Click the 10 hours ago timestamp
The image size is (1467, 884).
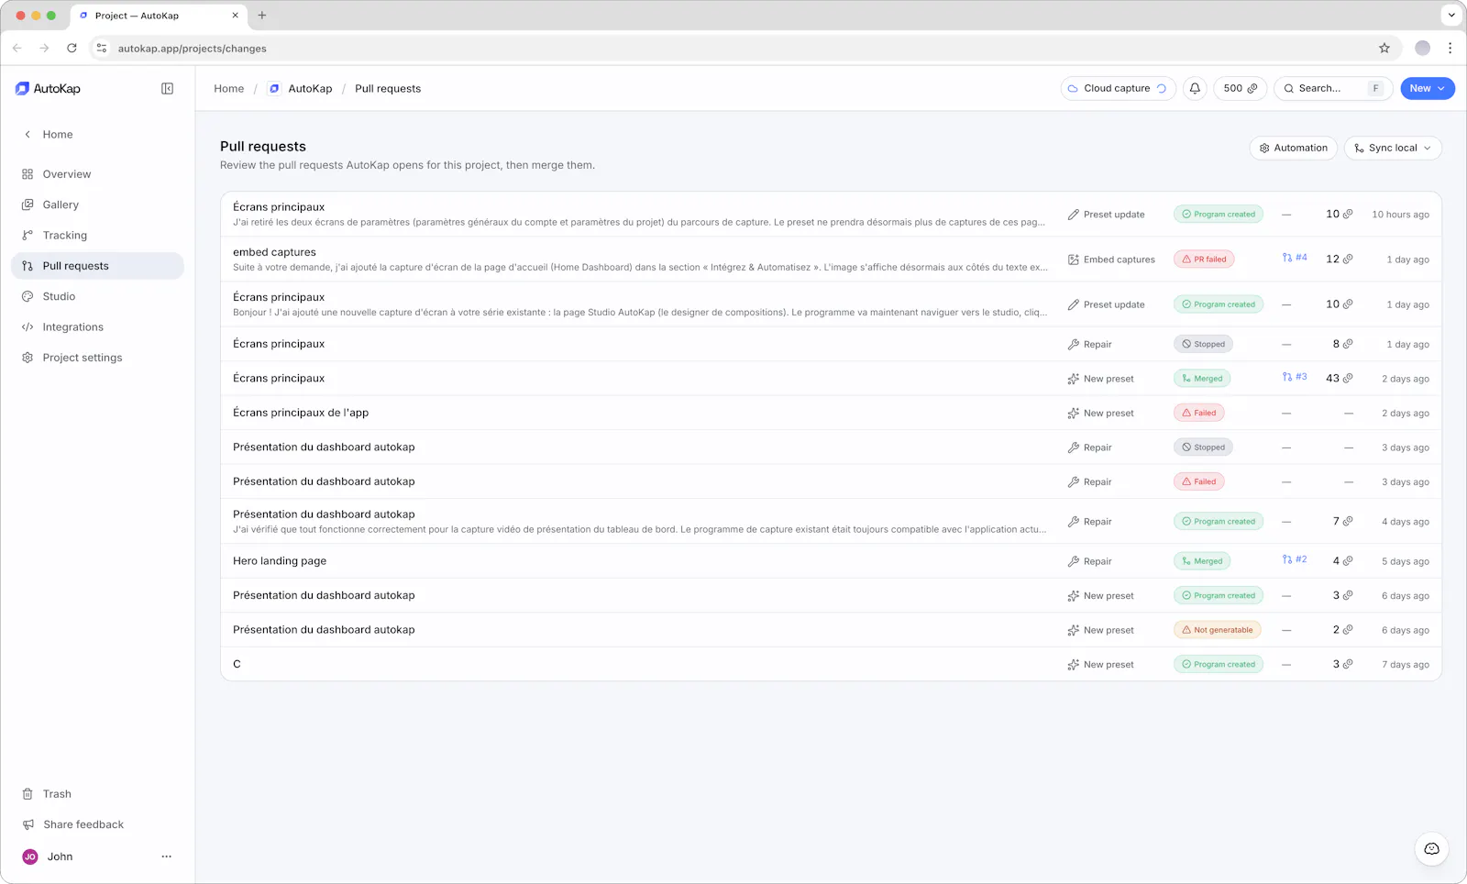tap(1400, 215)
